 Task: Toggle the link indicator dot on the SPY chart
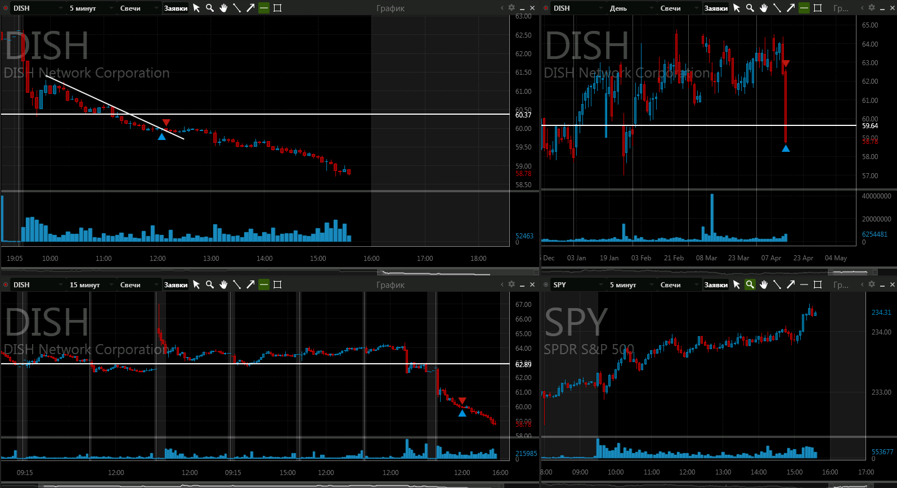pos(546,284)
